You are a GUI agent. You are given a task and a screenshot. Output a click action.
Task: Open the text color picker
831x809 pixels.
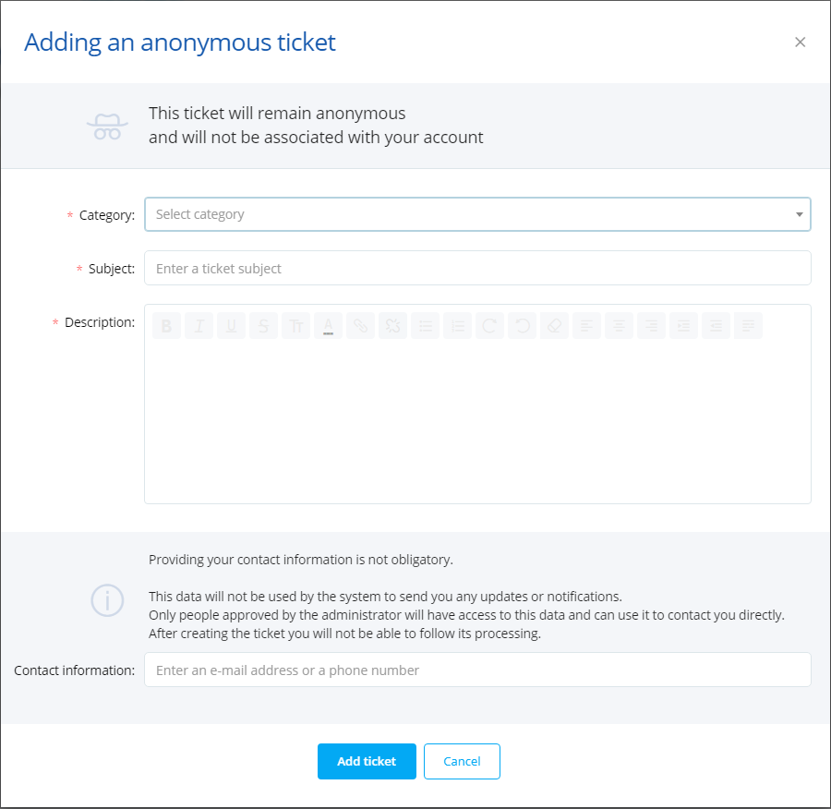click(328, 325)
